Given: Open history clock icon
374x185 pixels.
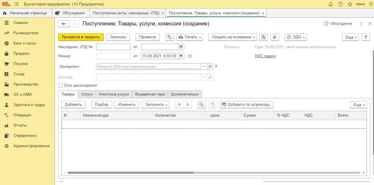Looking at the screenshot, I should click(340, 4).
